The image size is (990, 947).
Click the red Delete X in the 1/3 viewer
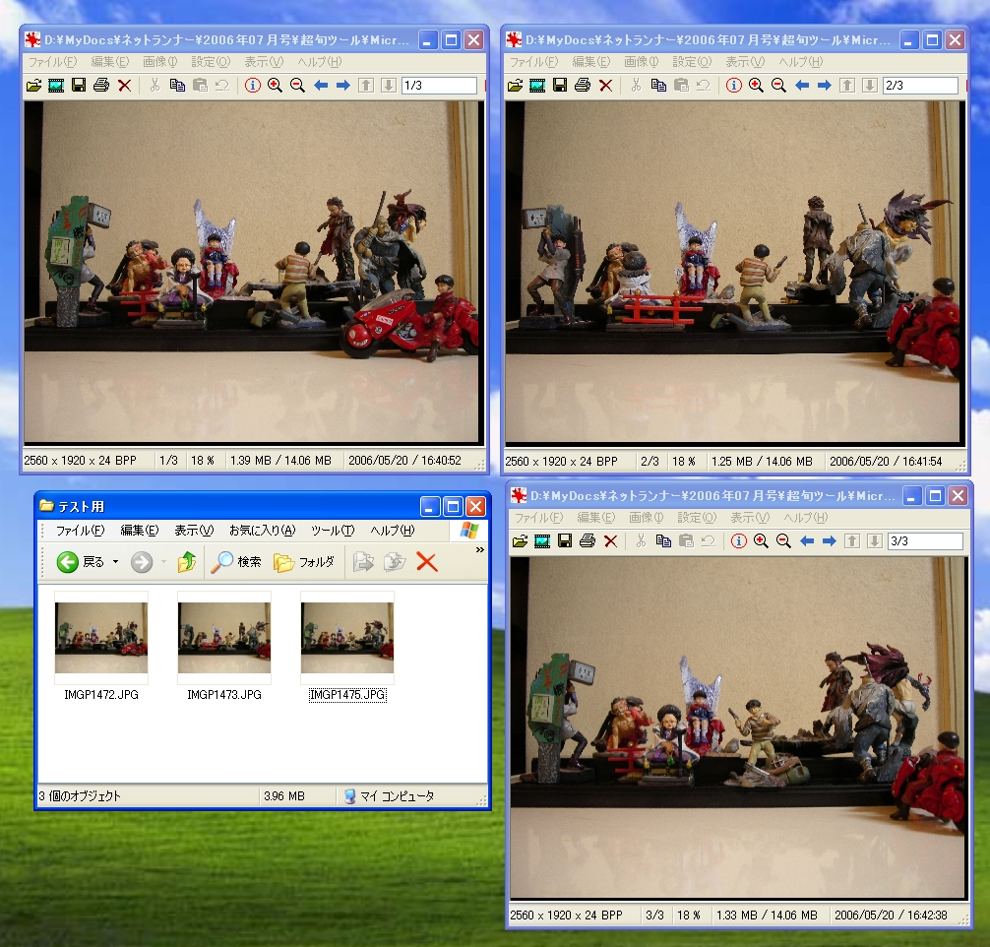(124, 86)
